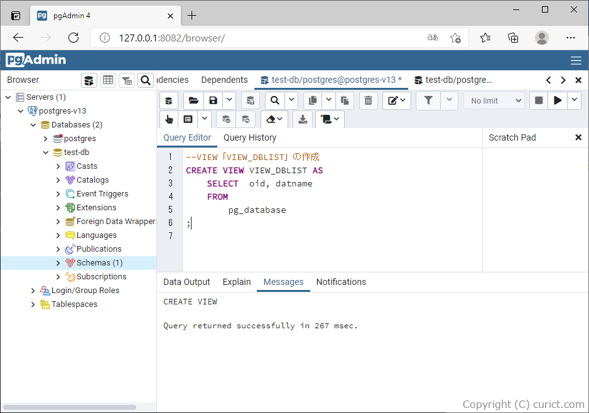Screen dimensions: 589x413
Task: Open the No limit rows dropdown
Action: [x=494, y=100]
